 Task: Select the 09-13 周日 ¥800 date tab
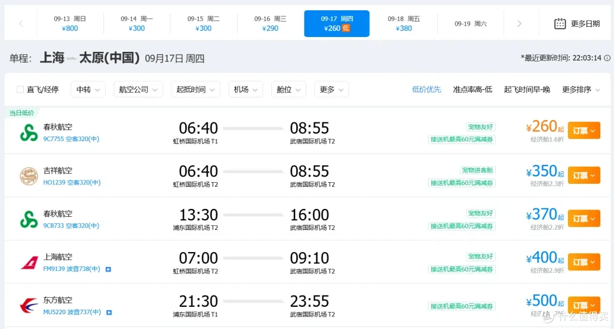(x=70, y=23)
